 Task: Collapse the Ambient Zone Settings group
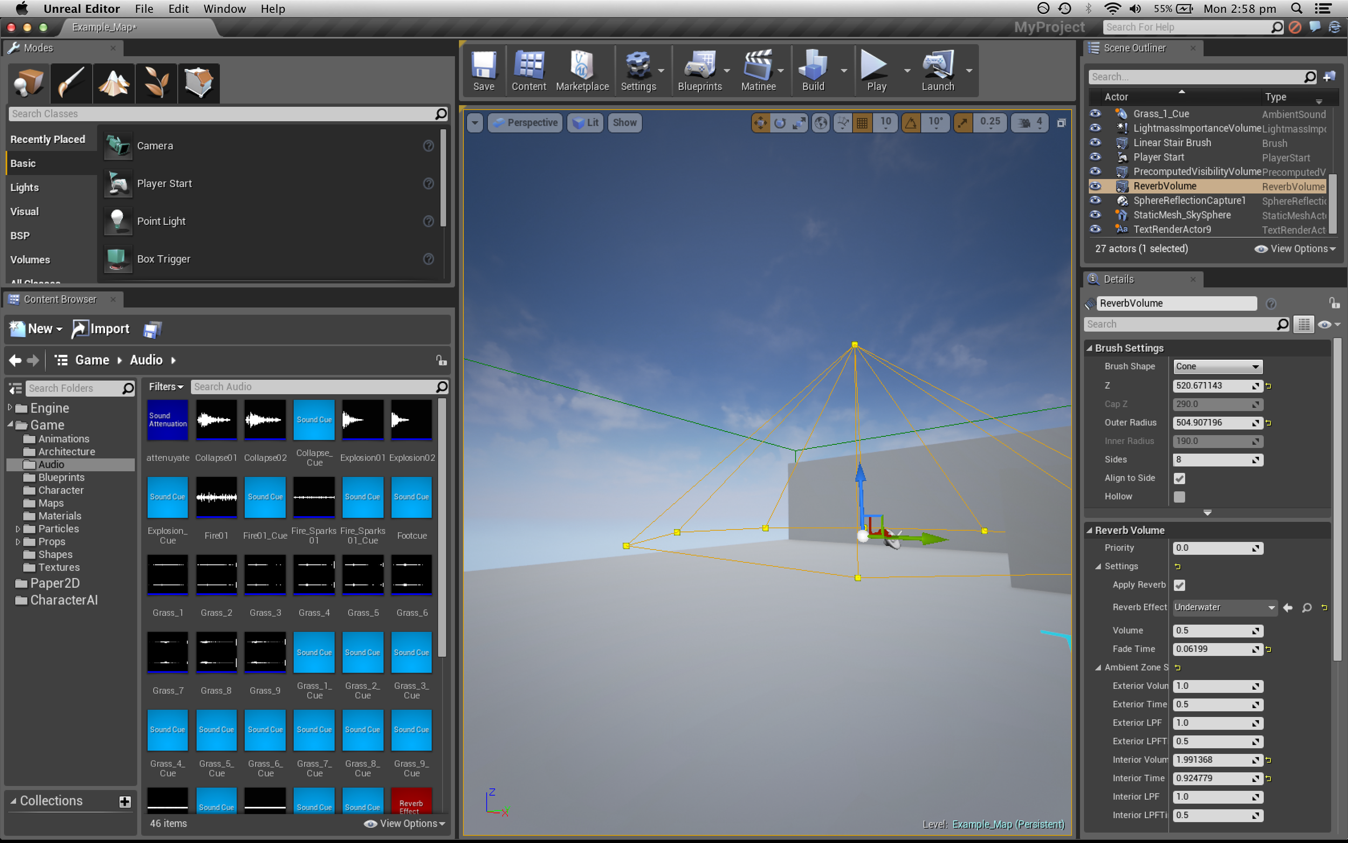(1098, 667)
